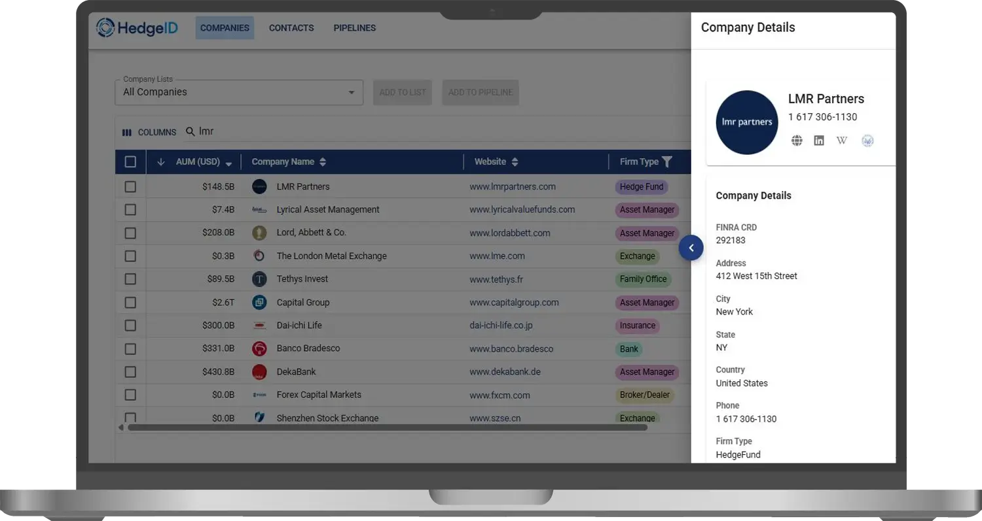
Task: Click the Exchange tag for London Metal Exchange
Action: [x=638, y=256]
